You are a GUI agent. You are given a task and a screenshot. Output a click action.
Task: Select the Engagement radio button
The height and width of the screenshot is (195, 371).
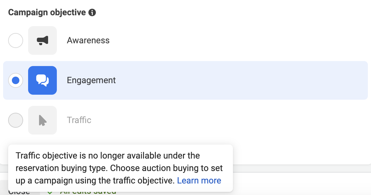tap(16, 80)
